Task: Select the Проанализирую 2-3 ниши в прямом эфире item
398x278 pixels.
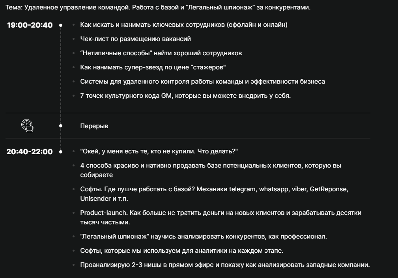Action: (x=225, y=265)
